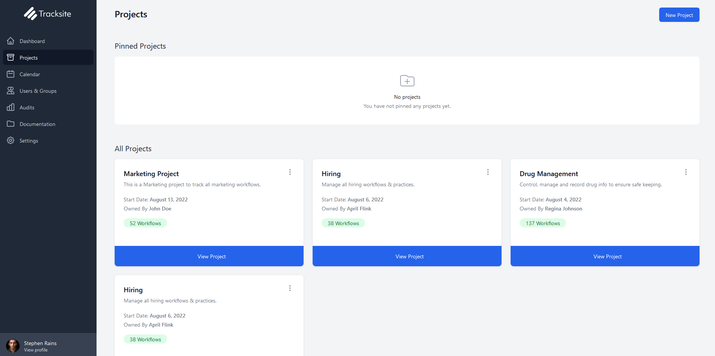Click Marketing project description text
This screenshot has width=715, height=356.
pyautogui.click(x=192, y=184)
